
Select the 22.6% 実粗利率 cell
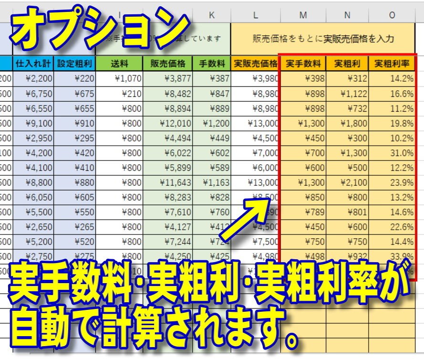tap(392, 227)
